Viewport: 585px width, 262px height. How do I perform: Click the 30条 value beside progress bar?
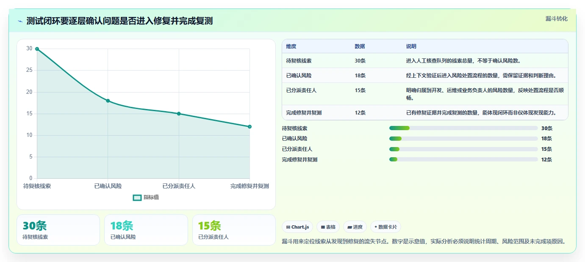point(547,128)
